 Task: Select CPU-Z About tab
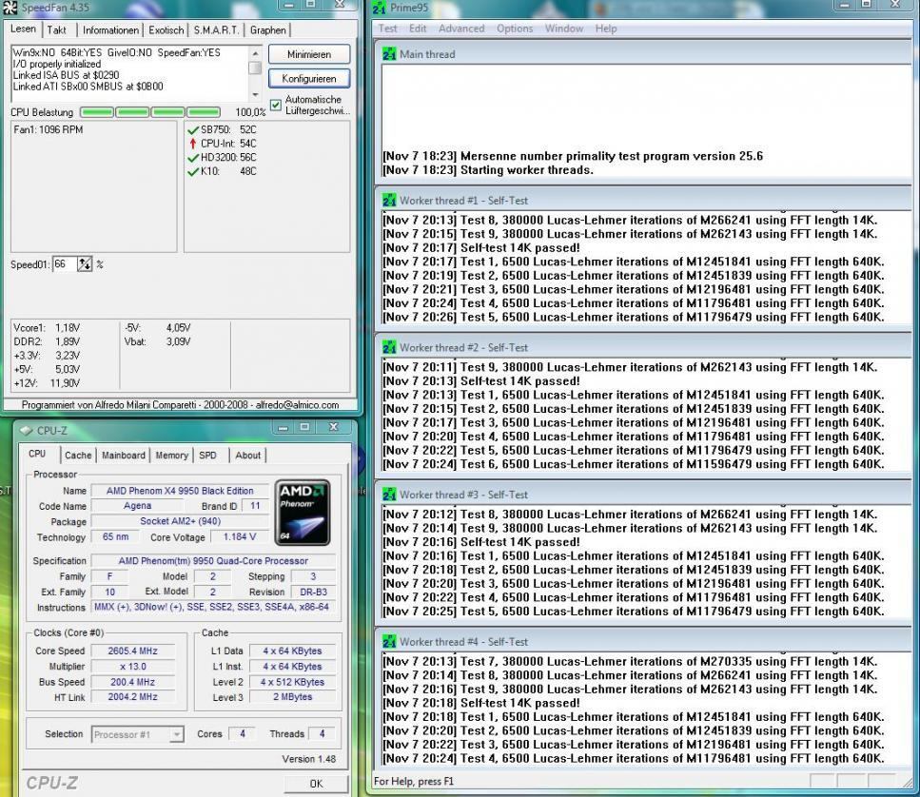(x=247, y=456)
